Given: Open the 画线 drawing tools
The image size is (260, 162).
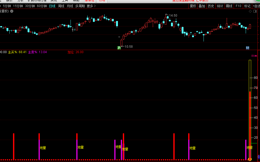Looking at the screenshot, I should [x=229, y=6].
